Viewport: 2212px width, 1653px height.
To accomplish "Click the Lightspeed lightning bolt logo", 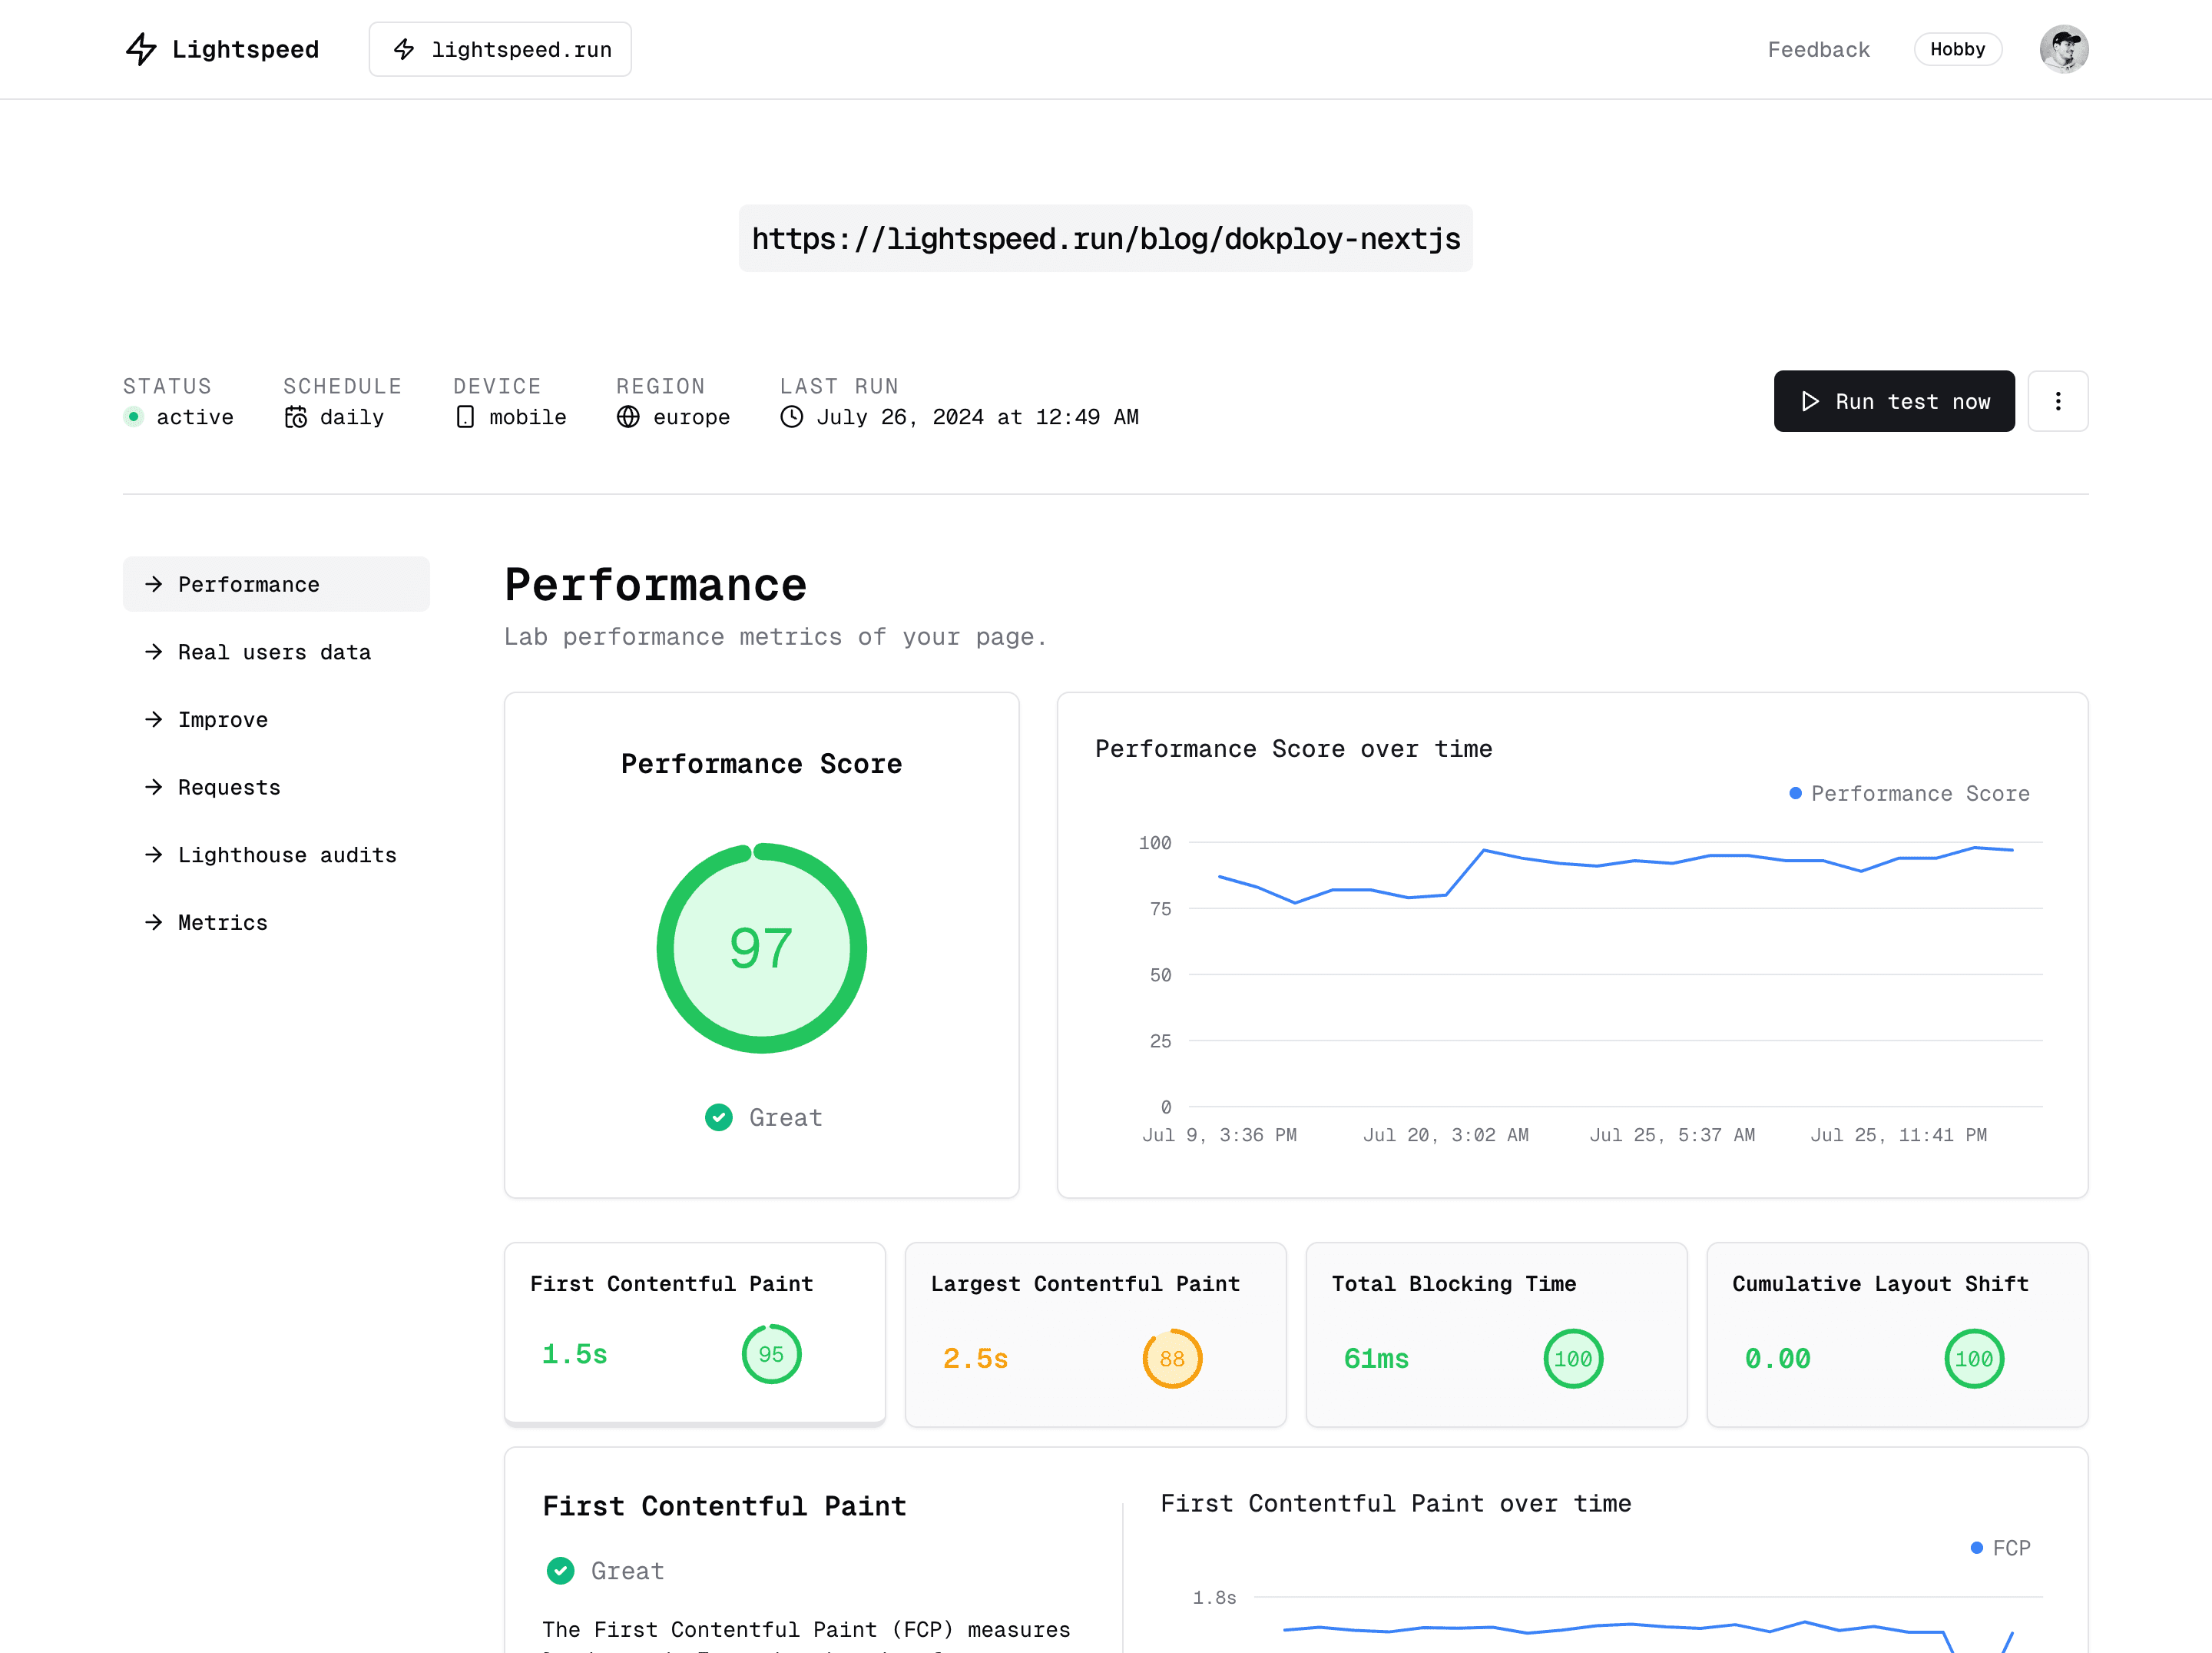I will [x=141, y=49].
